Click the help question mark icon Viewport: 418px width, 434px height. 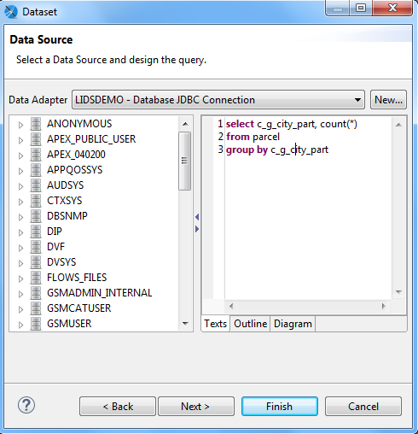(26, 405)
